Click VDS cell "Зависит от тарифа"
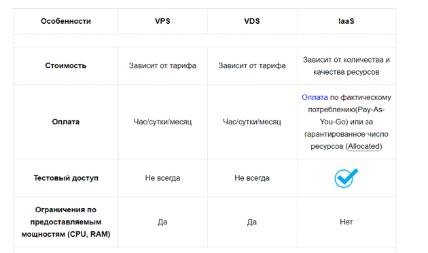The height and width of the screenshot is (253, 428). click(x=252, y=65)
